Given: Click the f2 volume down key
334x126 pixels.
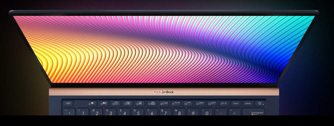Looking at the screenshot, I should point(92,103).
